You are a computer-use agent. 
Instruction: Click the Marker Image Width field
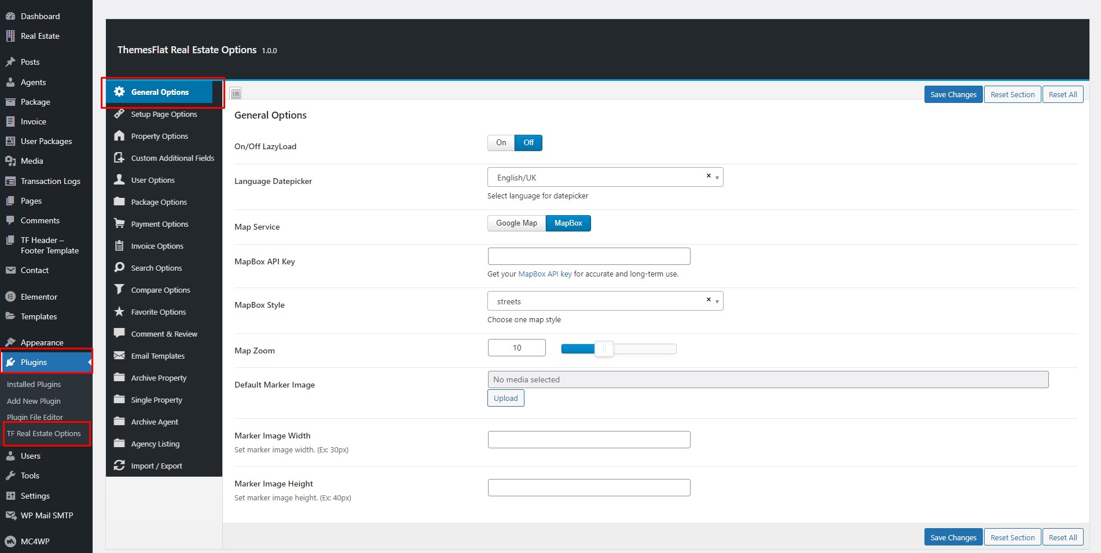(x=589, y=440)
